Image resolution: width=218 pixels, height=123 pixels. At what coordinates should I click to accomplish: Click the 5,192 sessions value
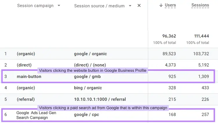click(203, 65)
